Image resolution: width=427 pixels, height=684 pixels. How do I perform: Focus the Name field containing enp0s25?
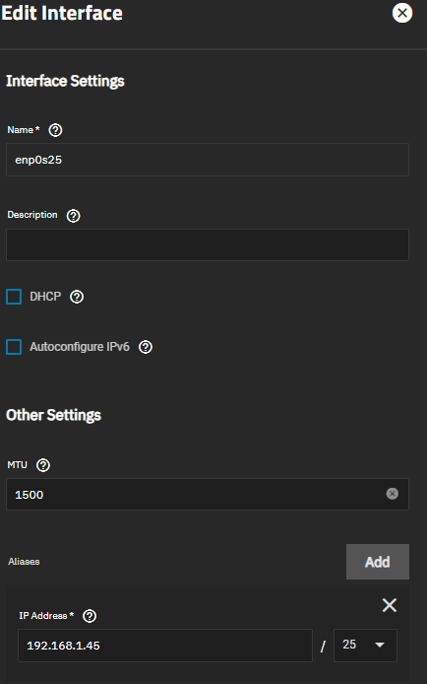coord(208,160)
